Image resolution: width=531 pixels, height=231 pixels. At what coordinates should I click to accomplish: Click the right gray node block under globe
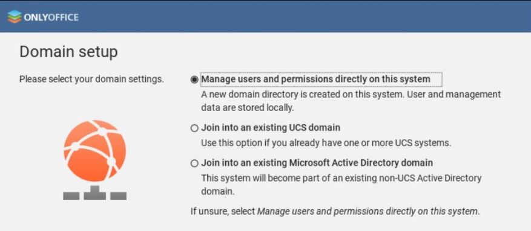point(119,196)
